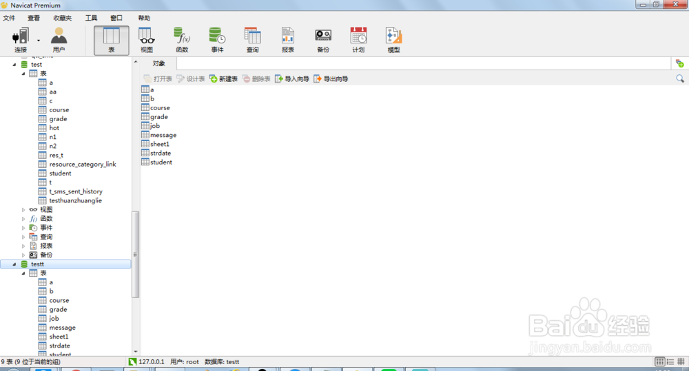Select the student table in object list
This screenshot has height=371, width=689.
tap(156, 162)
